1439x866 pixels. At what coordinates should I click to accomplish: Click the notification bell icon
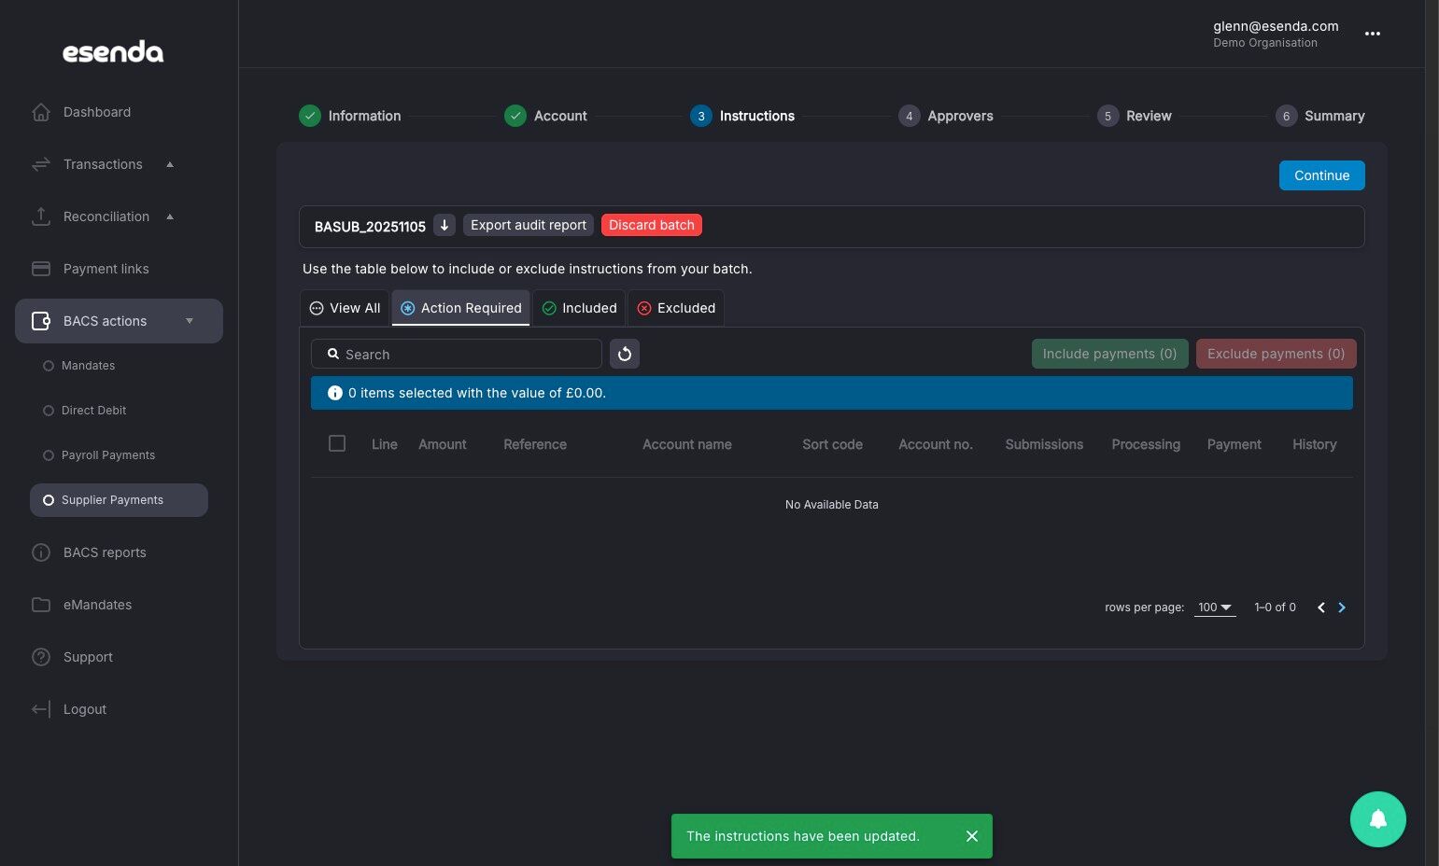[x=1377, y=819]
